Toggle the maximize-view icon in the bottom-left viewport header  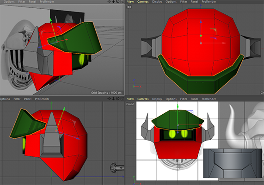pos(122,99)
